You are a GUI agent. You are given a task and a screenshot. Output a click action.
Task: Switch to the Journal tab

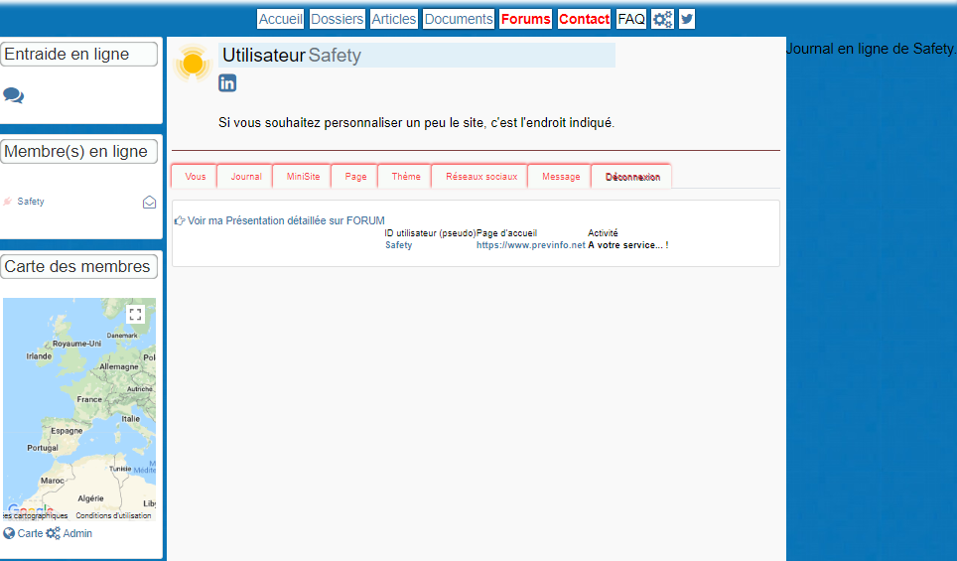pos(246,177)
